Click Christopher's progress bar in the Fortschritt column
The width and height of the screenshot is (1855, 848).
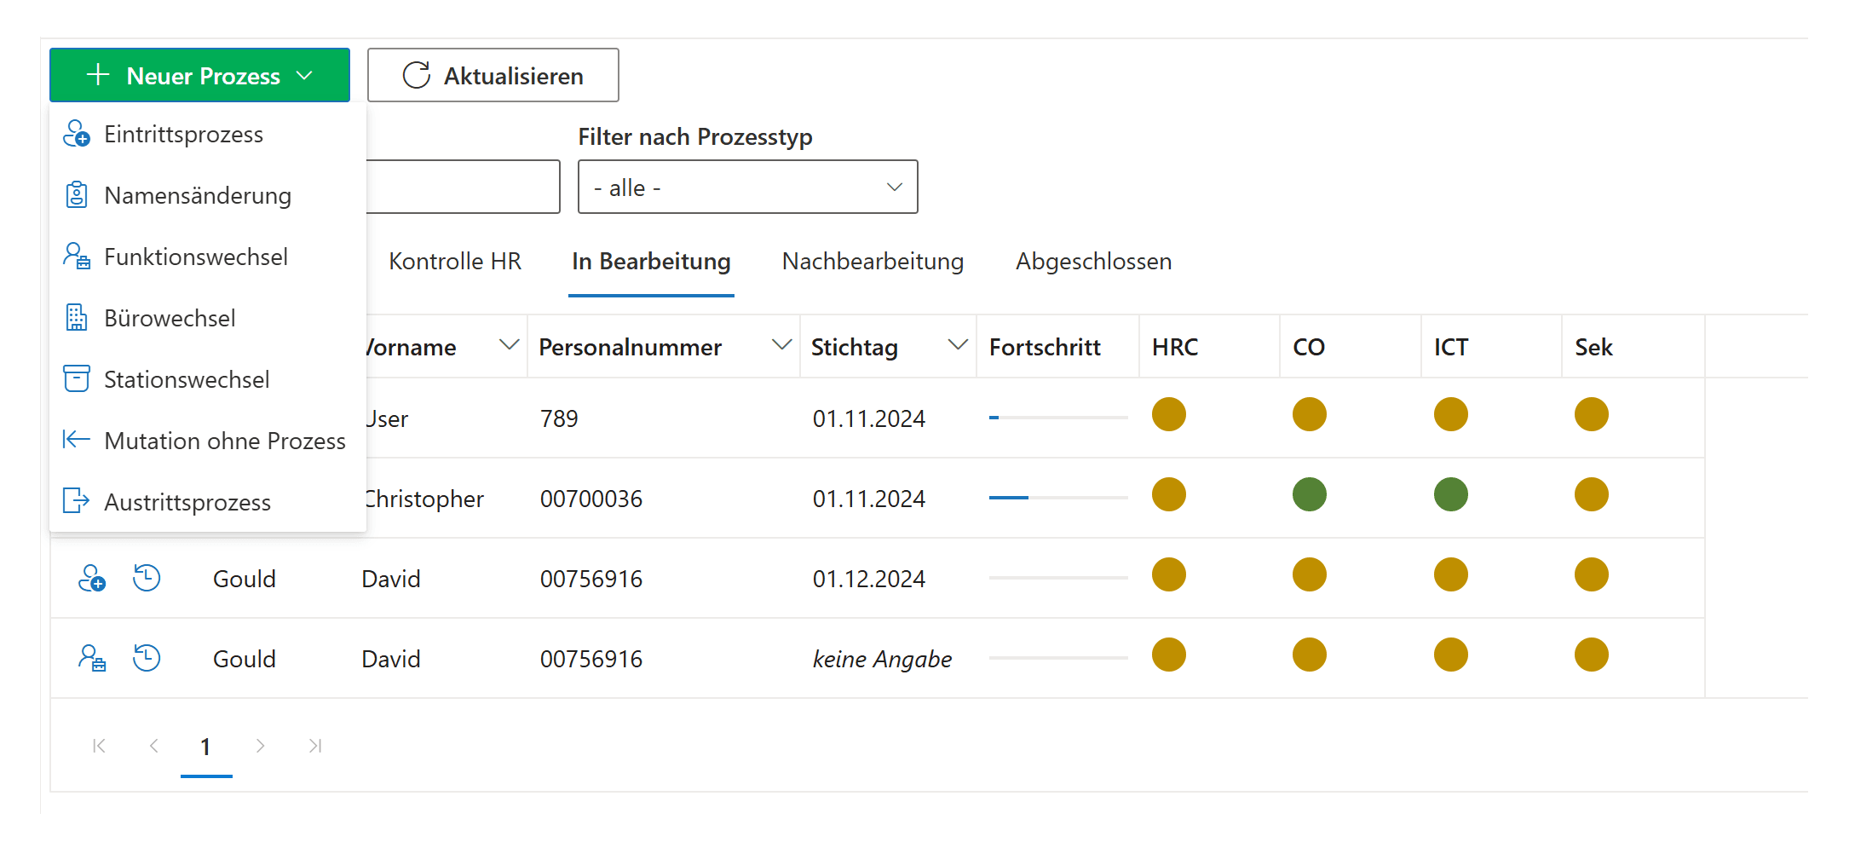point(1057,499)
